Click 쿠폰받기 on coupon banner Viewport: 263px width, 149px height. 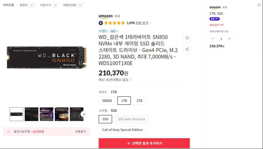coord(81,131)
